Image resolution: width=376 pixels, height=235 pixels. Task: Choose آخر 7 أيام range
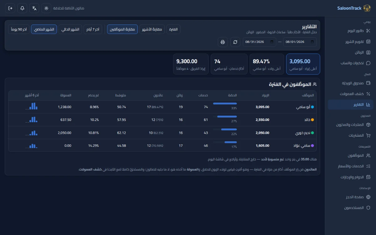click(x=93, y=29)
